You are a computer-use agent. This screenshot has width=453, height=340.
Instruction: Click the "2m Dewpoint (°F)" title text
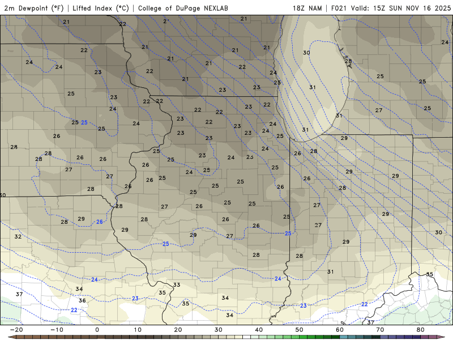point(33,8)
